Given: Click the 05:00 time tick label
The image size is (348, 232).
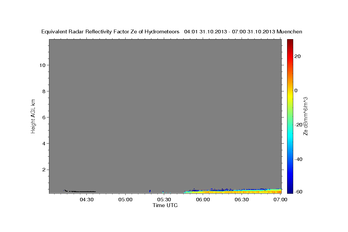Looking at the screenshot, I should (x=126, y=200).
